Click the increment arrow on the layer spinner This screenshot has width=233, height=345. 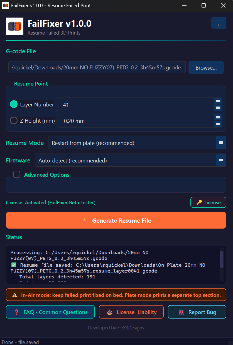(x=218, y=101)
